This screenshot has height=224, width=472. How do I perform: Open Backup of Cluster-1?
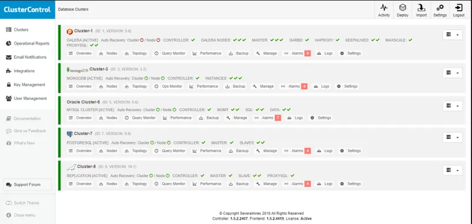click(238, 54)
